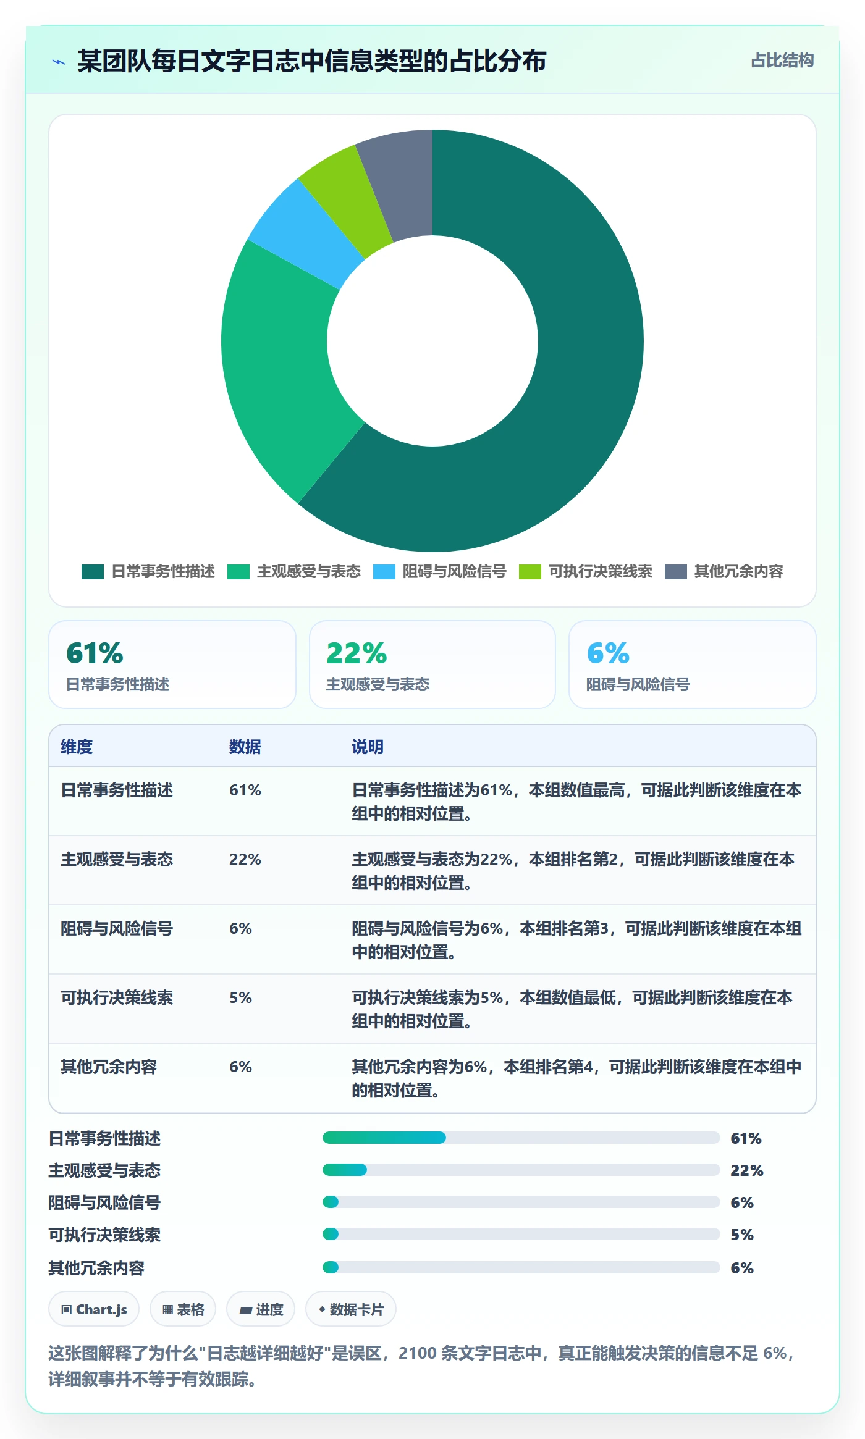Click the 说明 column header
This screenshot has width=865, height=1439.
click(x=368, y=747)
